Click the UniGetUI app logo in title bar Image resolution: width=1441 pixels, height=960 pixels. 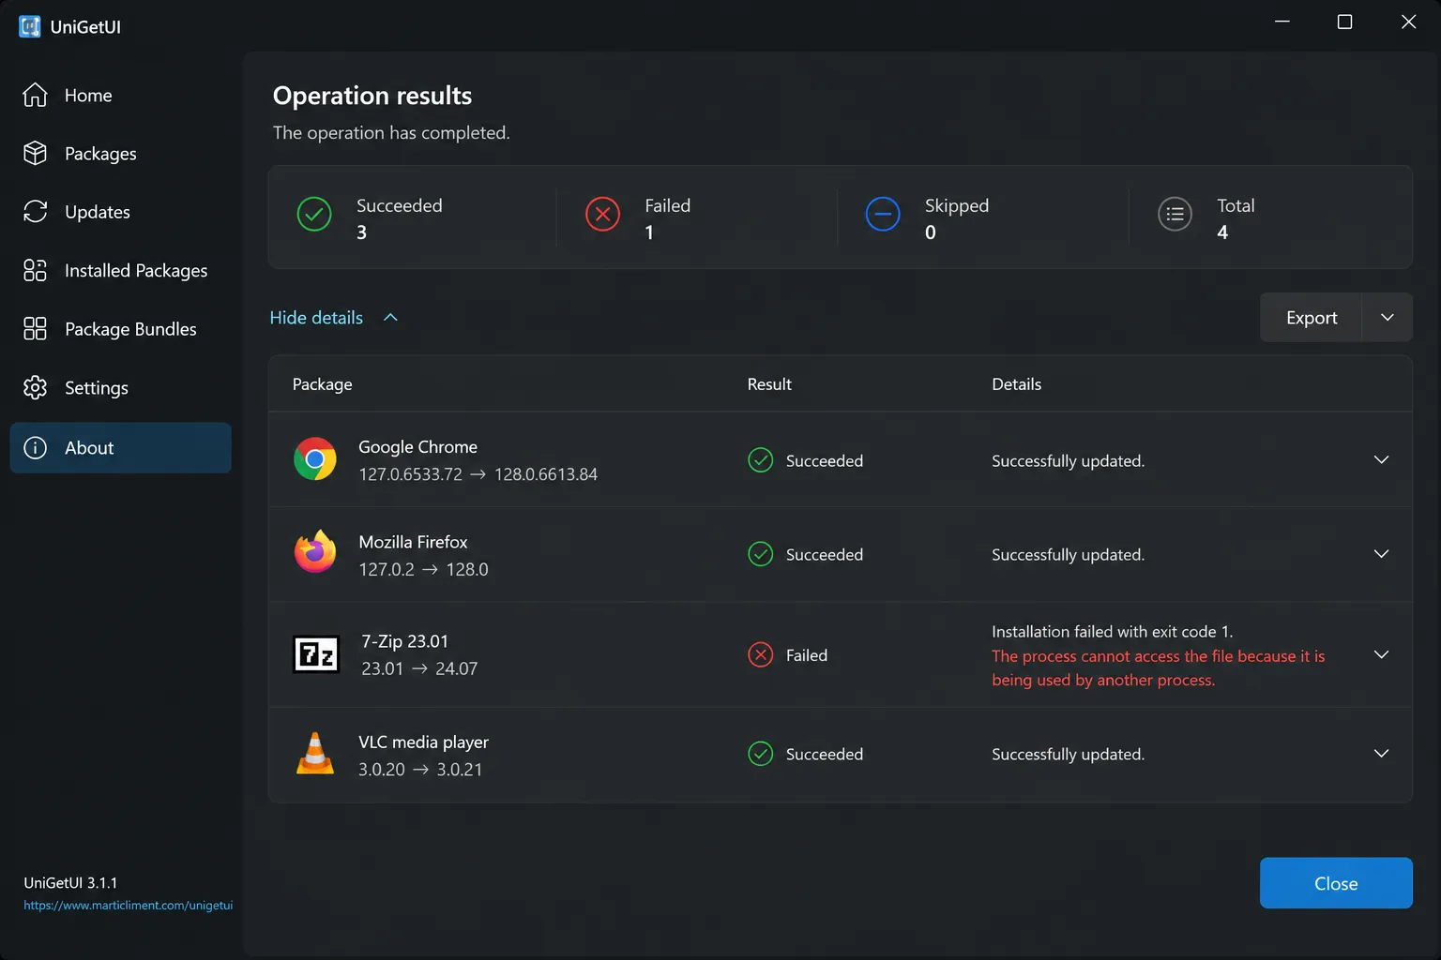click(30, 26)
